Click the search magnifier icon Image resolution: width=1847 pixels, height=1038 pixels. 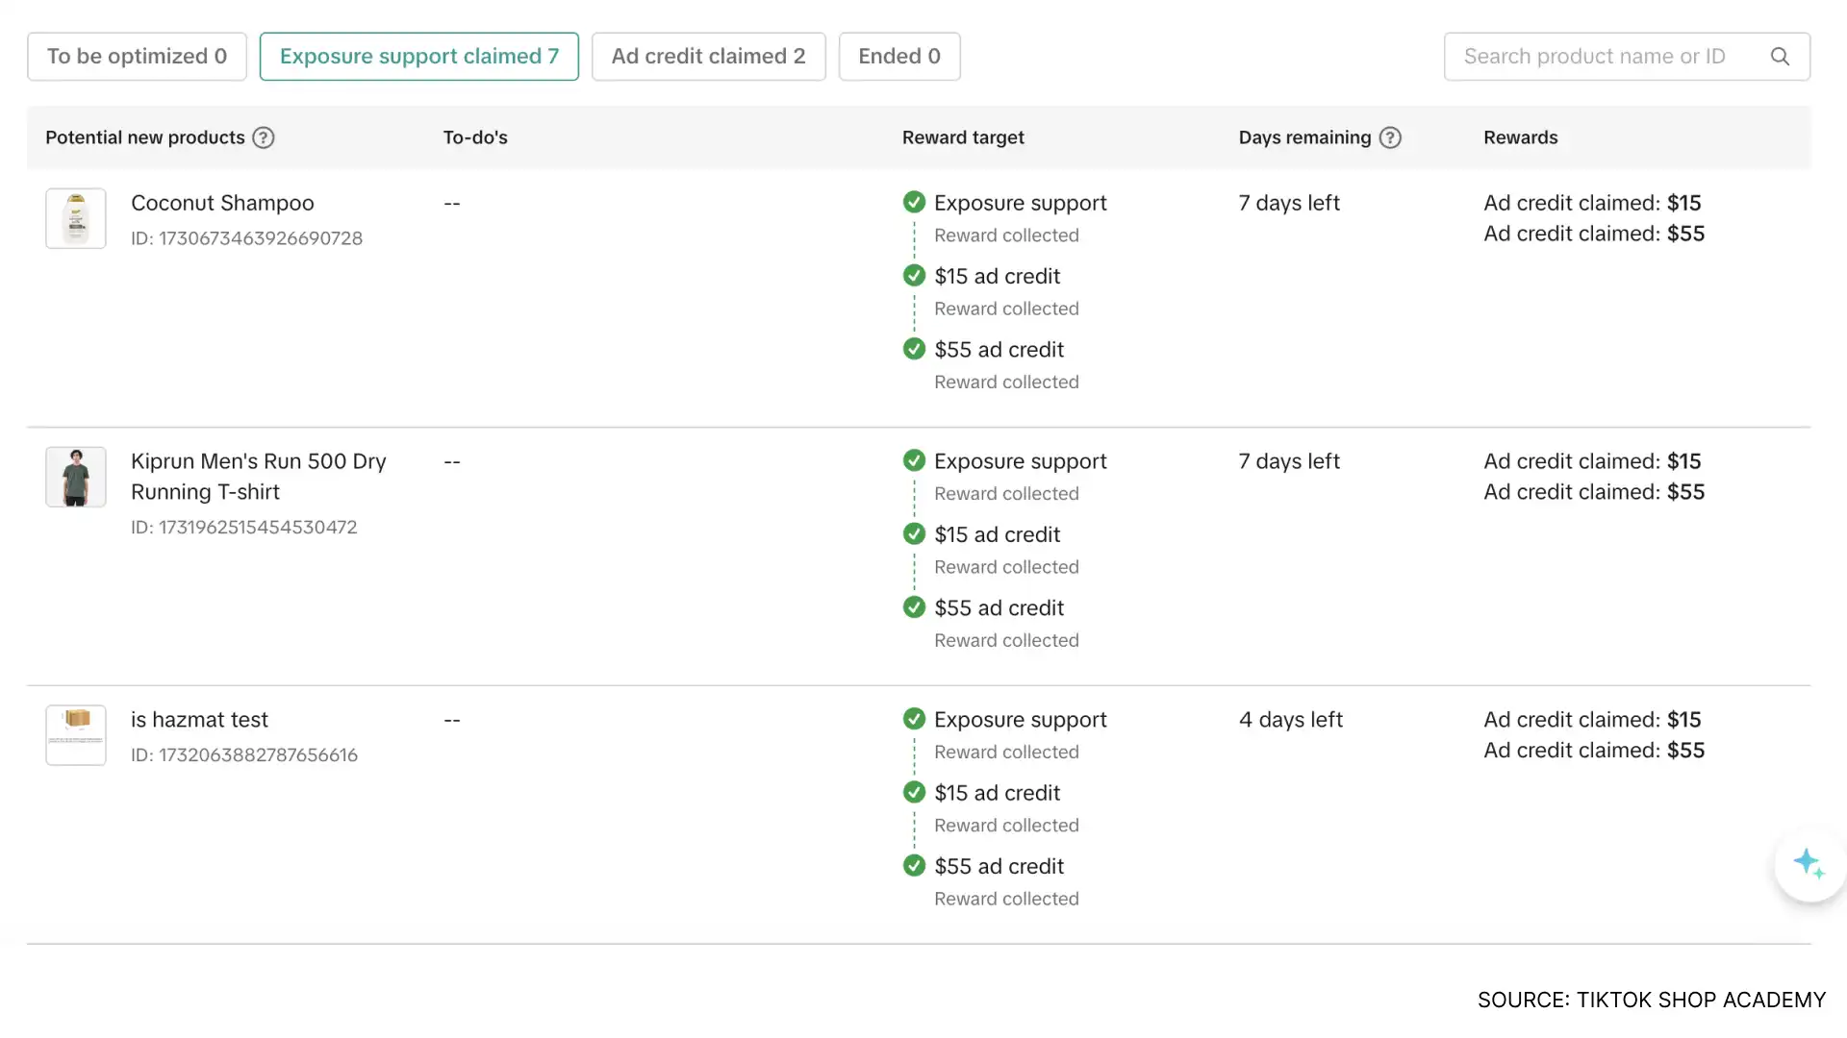(1781, 56)
